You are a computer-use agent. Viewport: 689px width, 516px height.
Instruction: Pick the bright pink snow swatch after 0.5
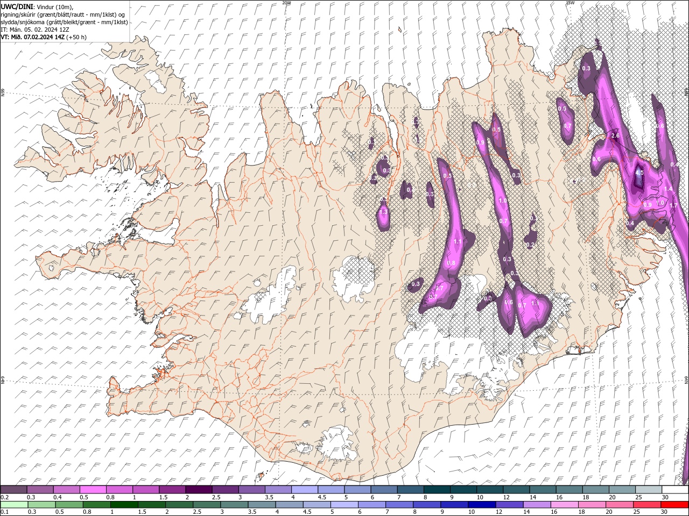coord(93,490)
